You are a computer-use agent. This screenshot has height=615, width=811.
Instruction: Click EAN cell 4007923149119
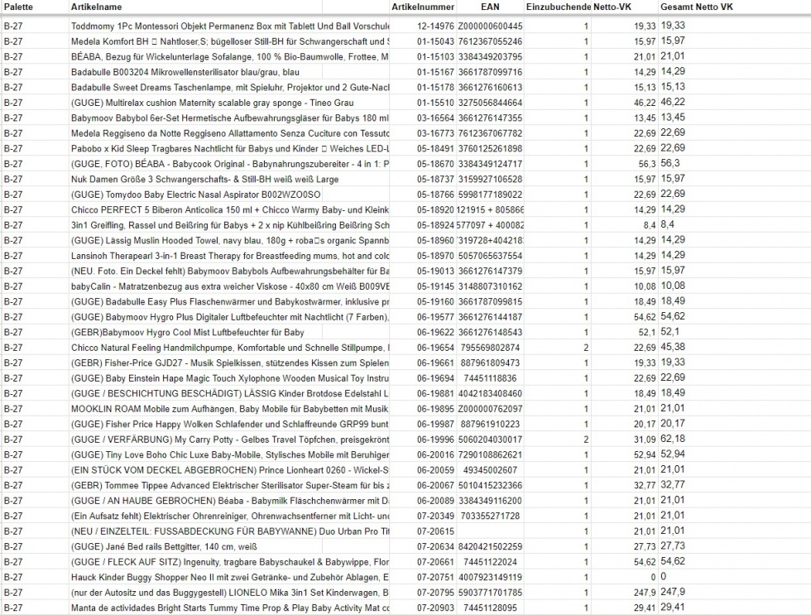490,577
